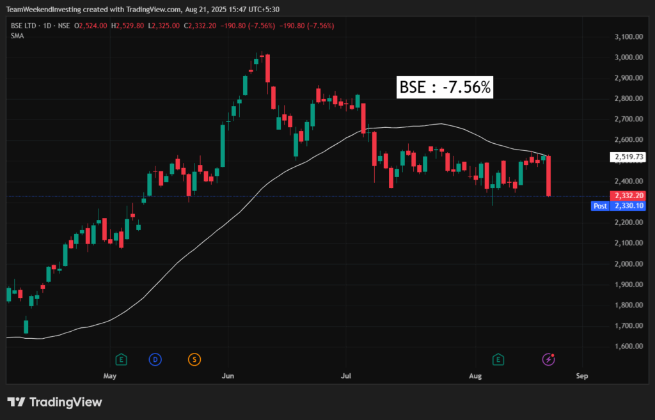The height and width of the screenshot is (420, 655).
Task: Click the SMA indicator label
Action: tap(17, 36)
